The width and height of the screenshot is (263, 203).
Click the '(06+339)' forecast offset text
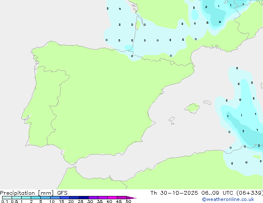(x=250, y=193)
